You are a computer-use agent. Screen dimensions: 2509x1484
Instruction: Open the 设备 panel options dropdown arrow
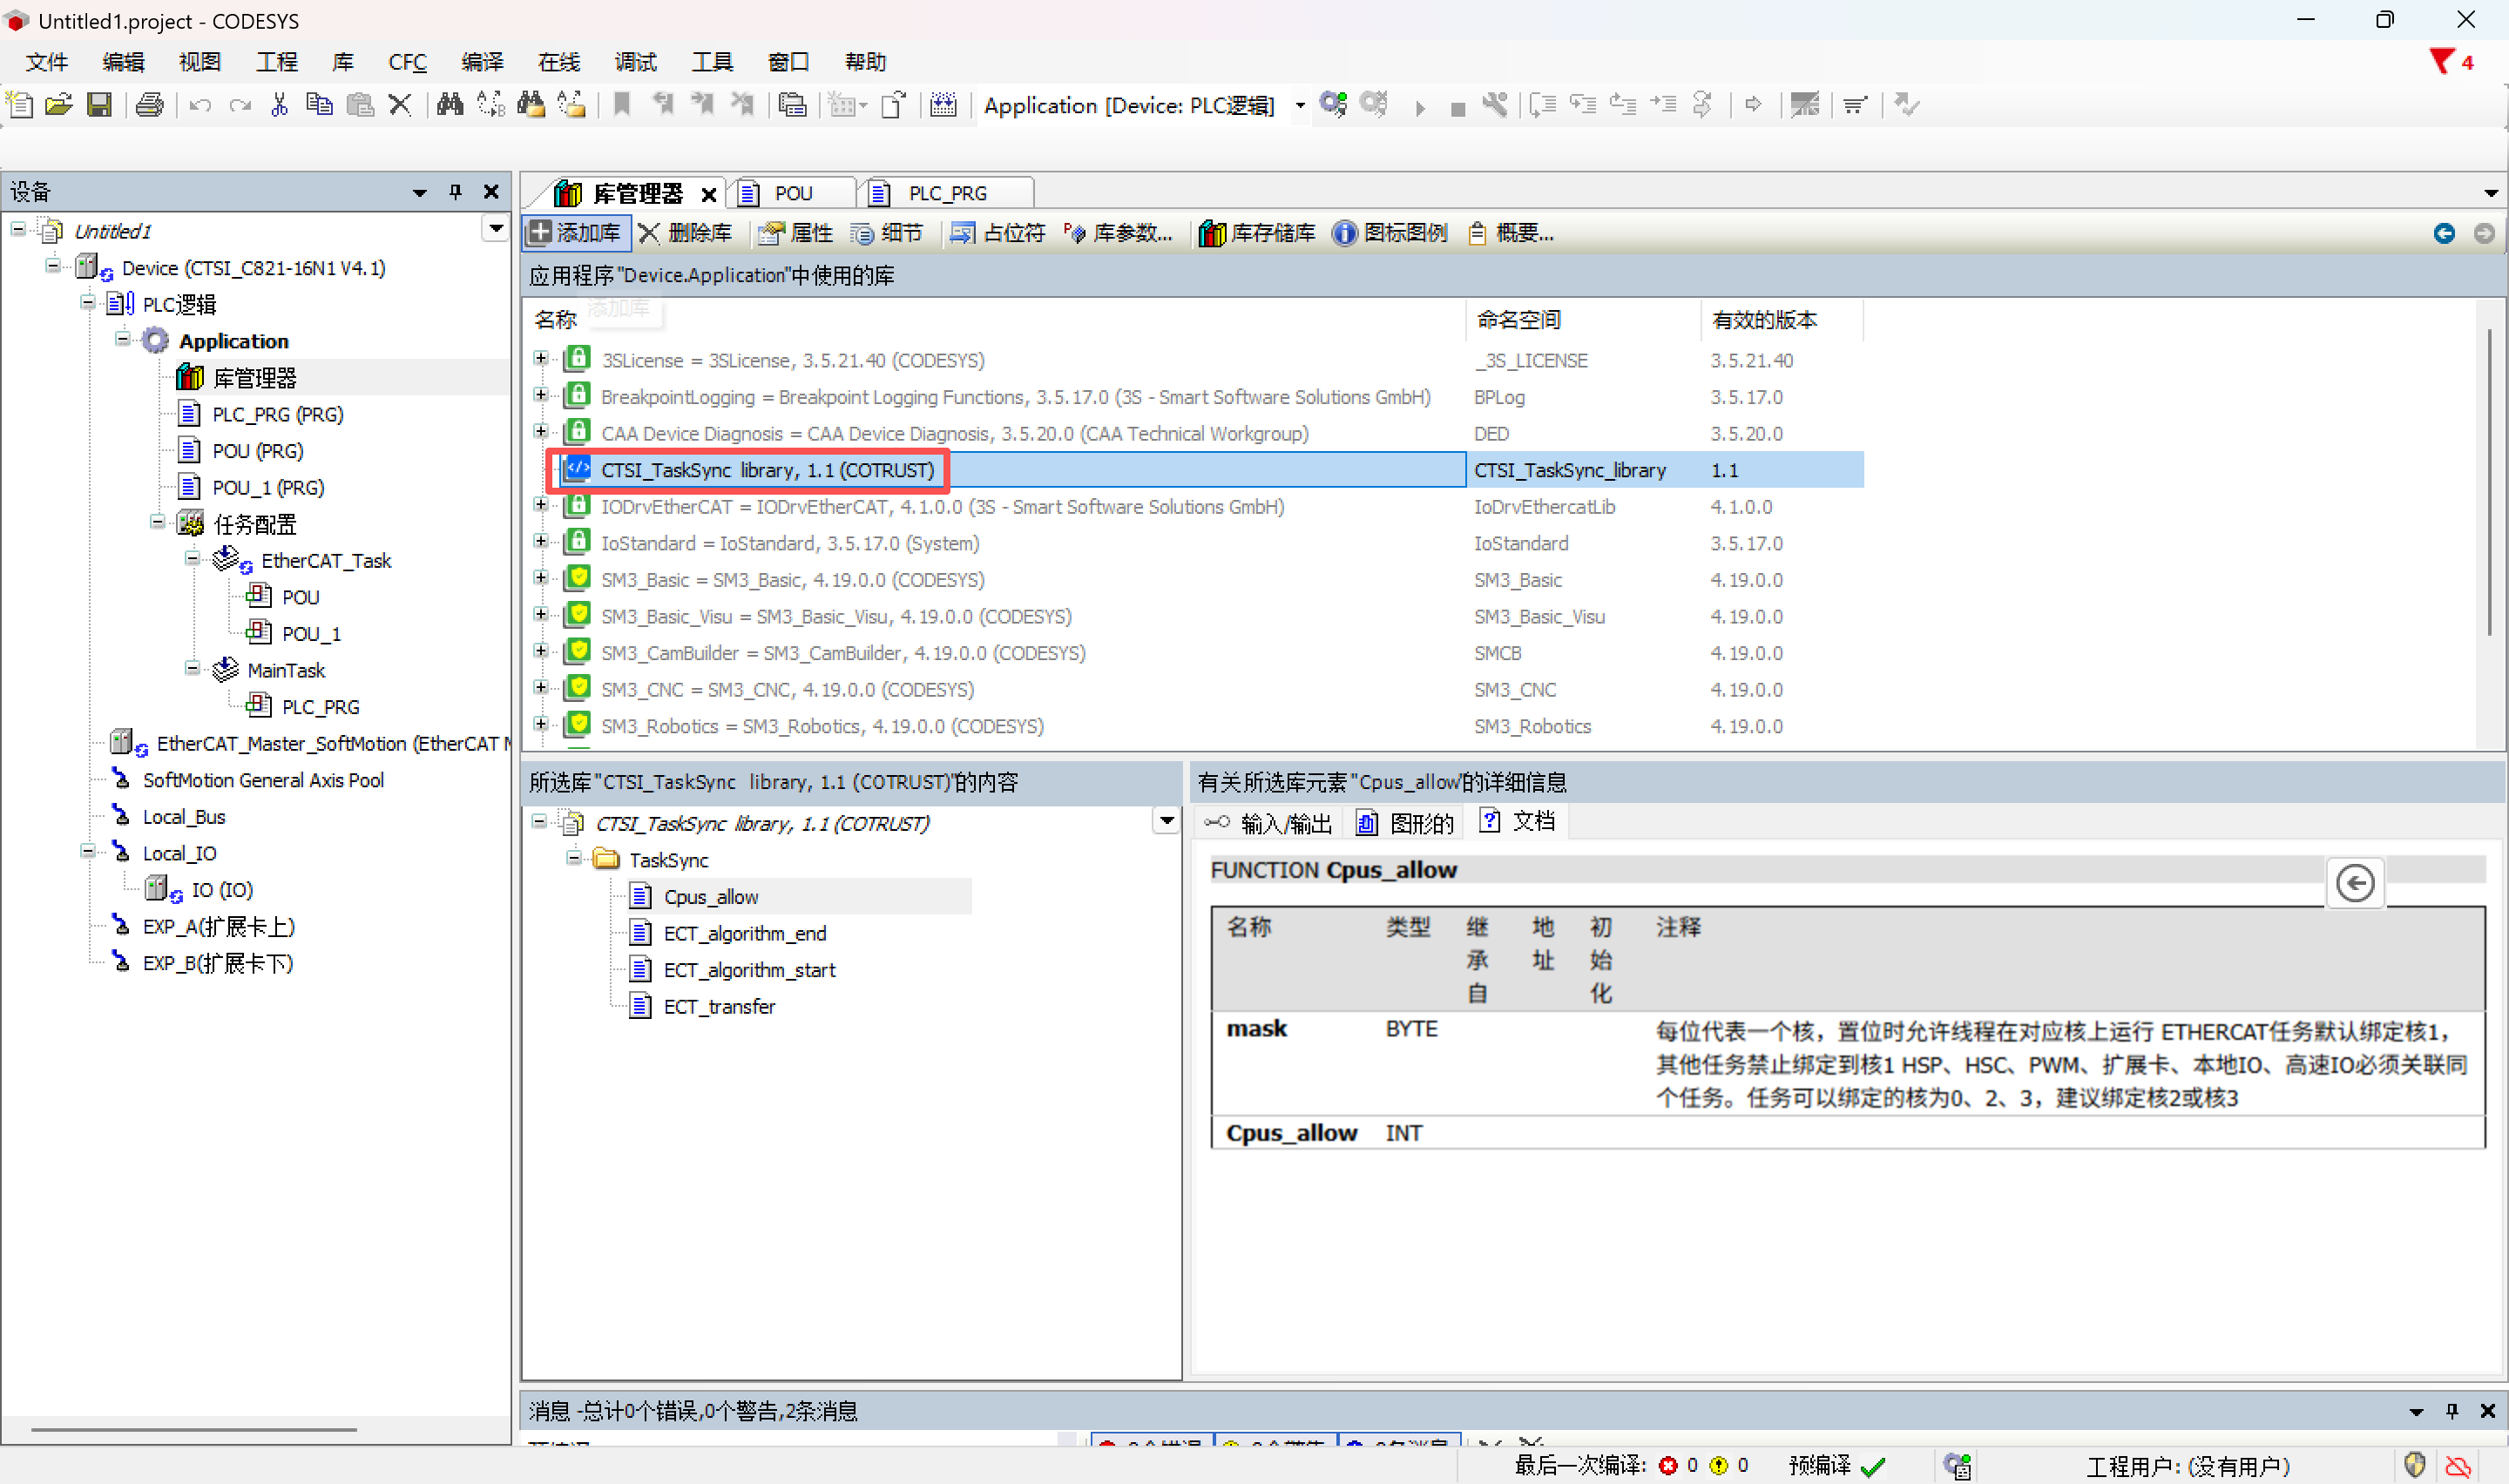419,192
